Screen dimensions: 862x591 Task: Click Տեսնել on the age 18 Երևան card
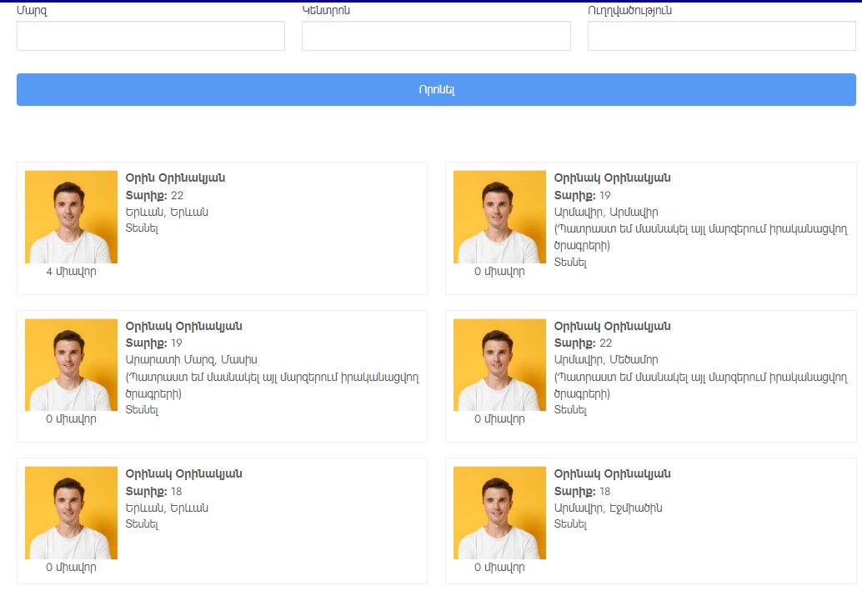point(142,524)
